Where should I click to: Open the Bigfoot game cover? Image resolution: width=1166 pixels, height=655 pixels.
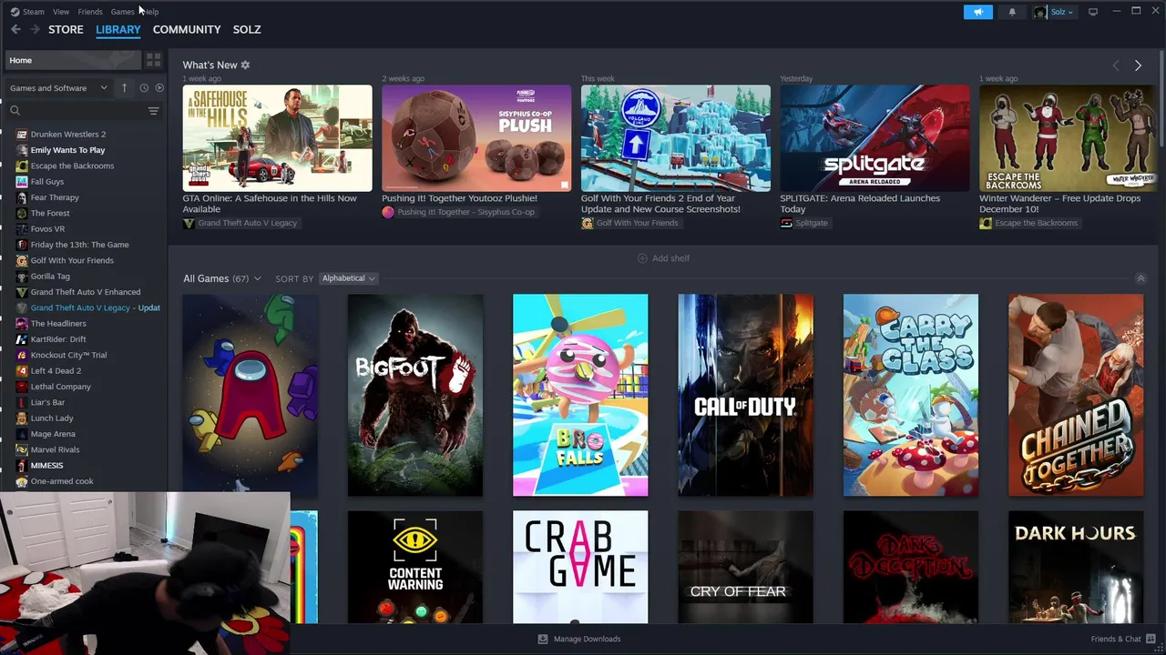[x=415, y=395]
